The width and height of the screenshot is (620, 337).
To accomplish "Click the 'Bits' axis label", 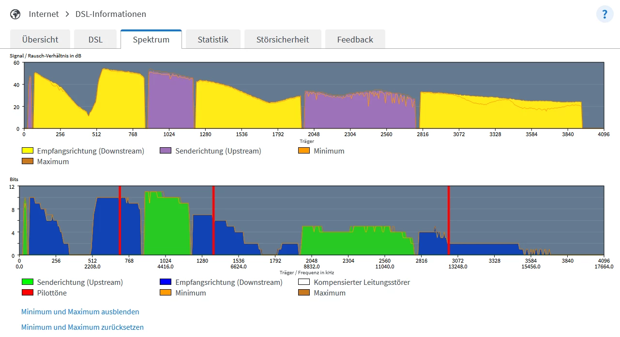I will (14, 179).
